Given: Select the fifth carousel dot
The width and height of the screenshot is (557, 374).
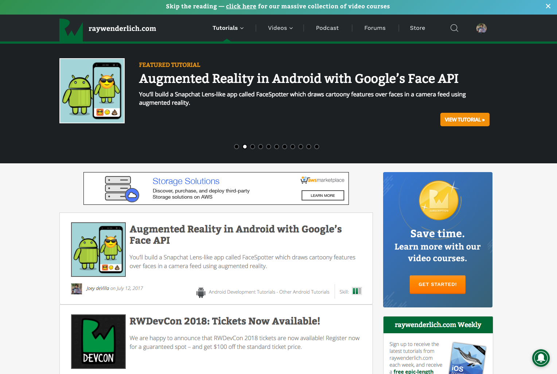Looking at the screenshot, I should 269,147.
